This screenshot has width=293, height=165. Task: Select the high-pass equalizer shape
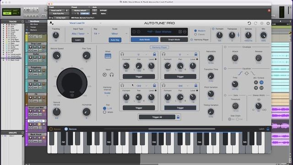(x=240, y=73)
